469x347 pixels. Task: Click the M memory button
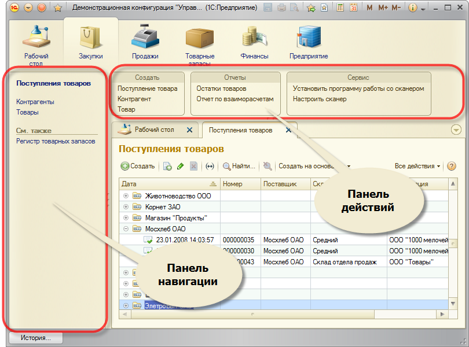369,8
